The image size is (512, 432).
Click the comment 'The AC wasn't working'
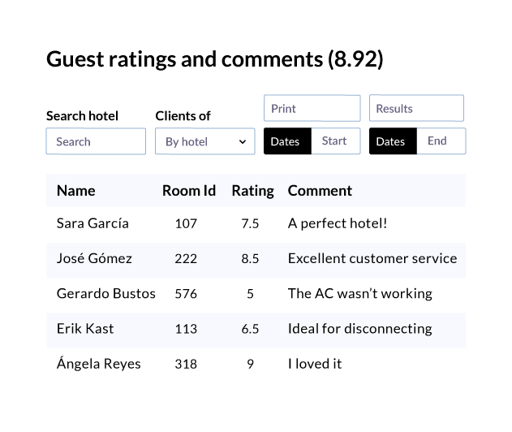(x=359, y=293)
